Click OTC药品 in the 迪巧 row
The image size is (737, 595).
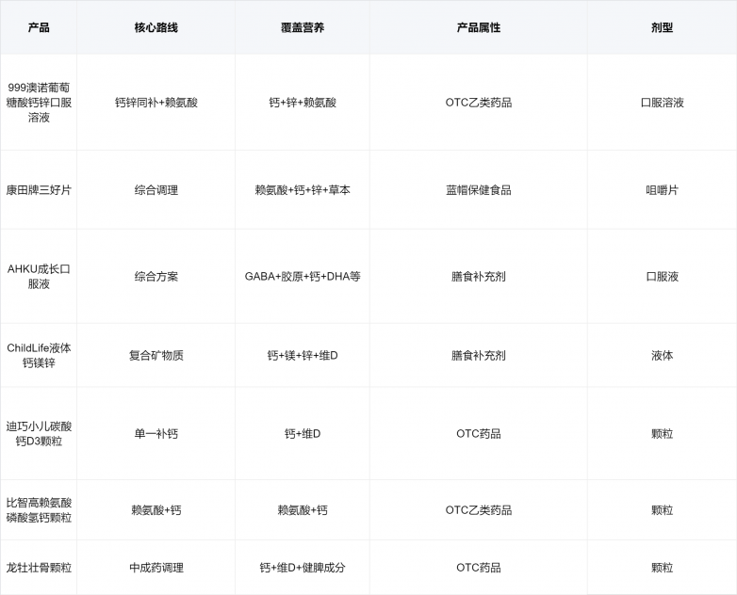479,433
